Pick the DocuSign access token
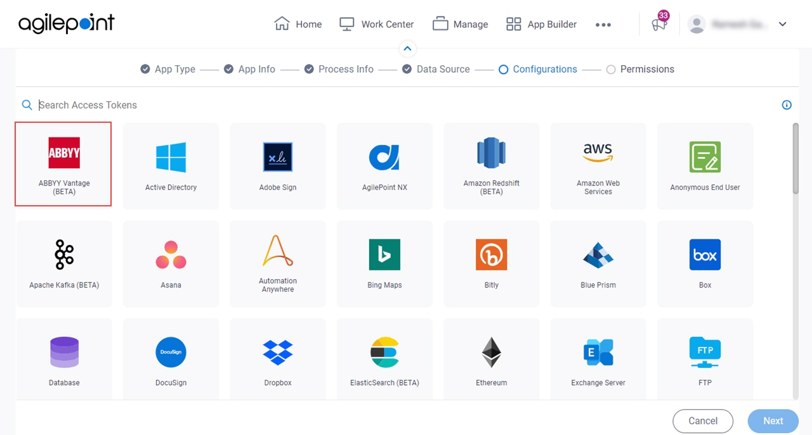 [171, 359]
